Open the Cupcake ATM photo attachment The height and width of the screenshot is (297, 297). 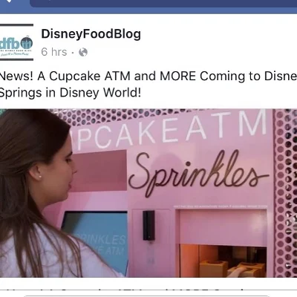148,193
